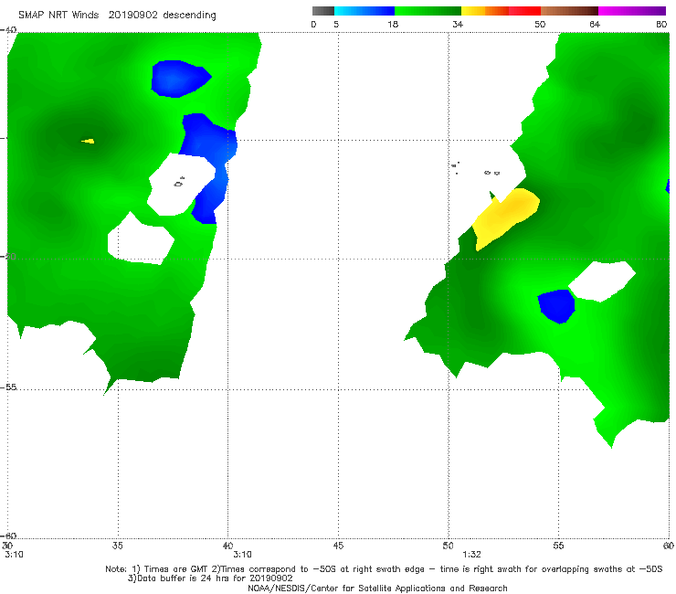This screenshot has height=594, width=676.
Task: Click the gray 0-5 segment of the color bar
Action: [322, 11]
